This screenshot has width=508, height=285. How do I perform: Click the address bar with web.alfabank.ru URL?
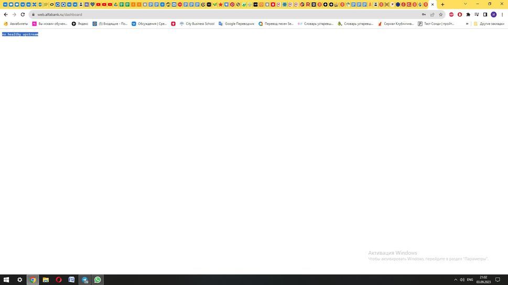[210, 15]
